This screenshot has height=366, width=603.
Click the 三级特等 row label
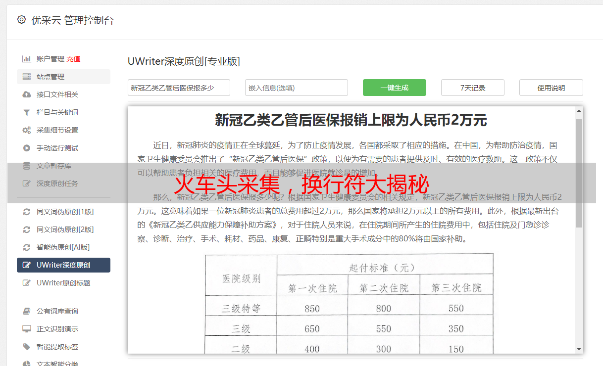coord(241,309)
